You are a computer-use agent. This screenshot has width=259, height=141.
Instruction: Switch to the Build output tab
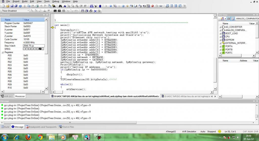pos(5,127)
